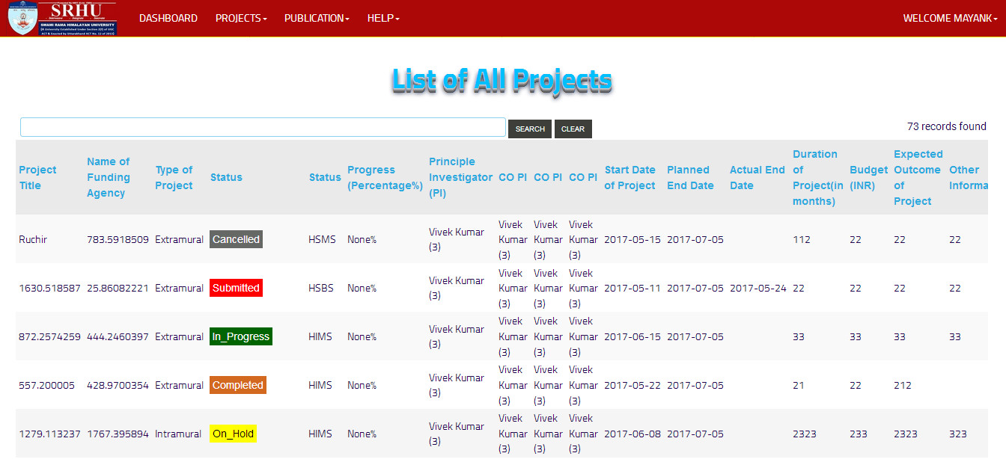Click the orange Completed status badge
The height and width of the screenshot is (459, 1006).
pyautogui.click(x=238, y=385)
